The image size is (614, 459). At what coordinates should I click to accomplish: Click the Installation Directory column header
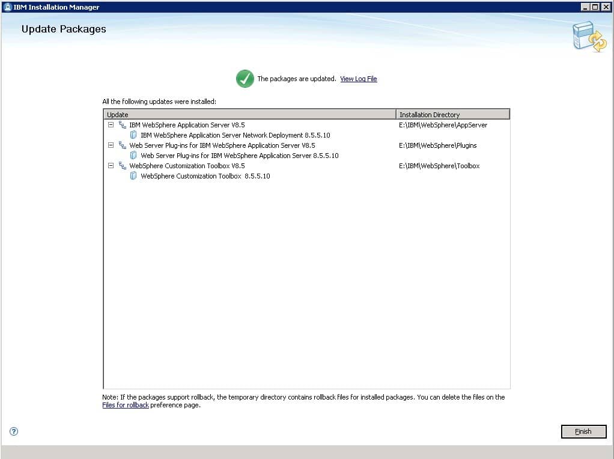click(453, 114)
